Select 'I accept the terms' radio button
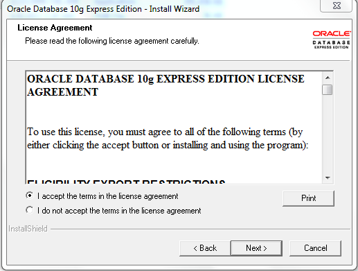The image size is (358, 271). click(x=30, y=195)
